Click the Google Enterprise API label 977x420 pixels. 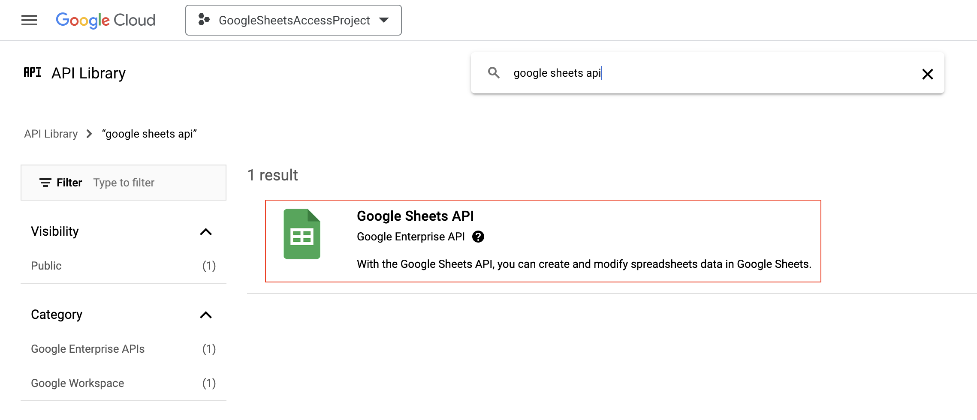pyautogui.click(x=411, y=237)
